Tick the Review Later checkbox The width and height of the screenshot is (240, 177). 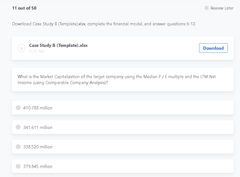pyautogui.click(x=207, y=8)
